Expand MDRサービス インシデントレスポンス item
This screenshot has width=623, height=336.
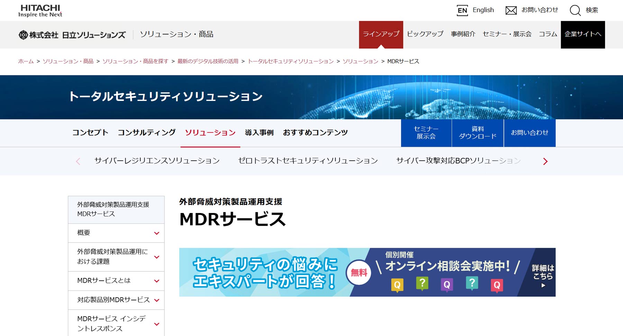coord(116,324)
